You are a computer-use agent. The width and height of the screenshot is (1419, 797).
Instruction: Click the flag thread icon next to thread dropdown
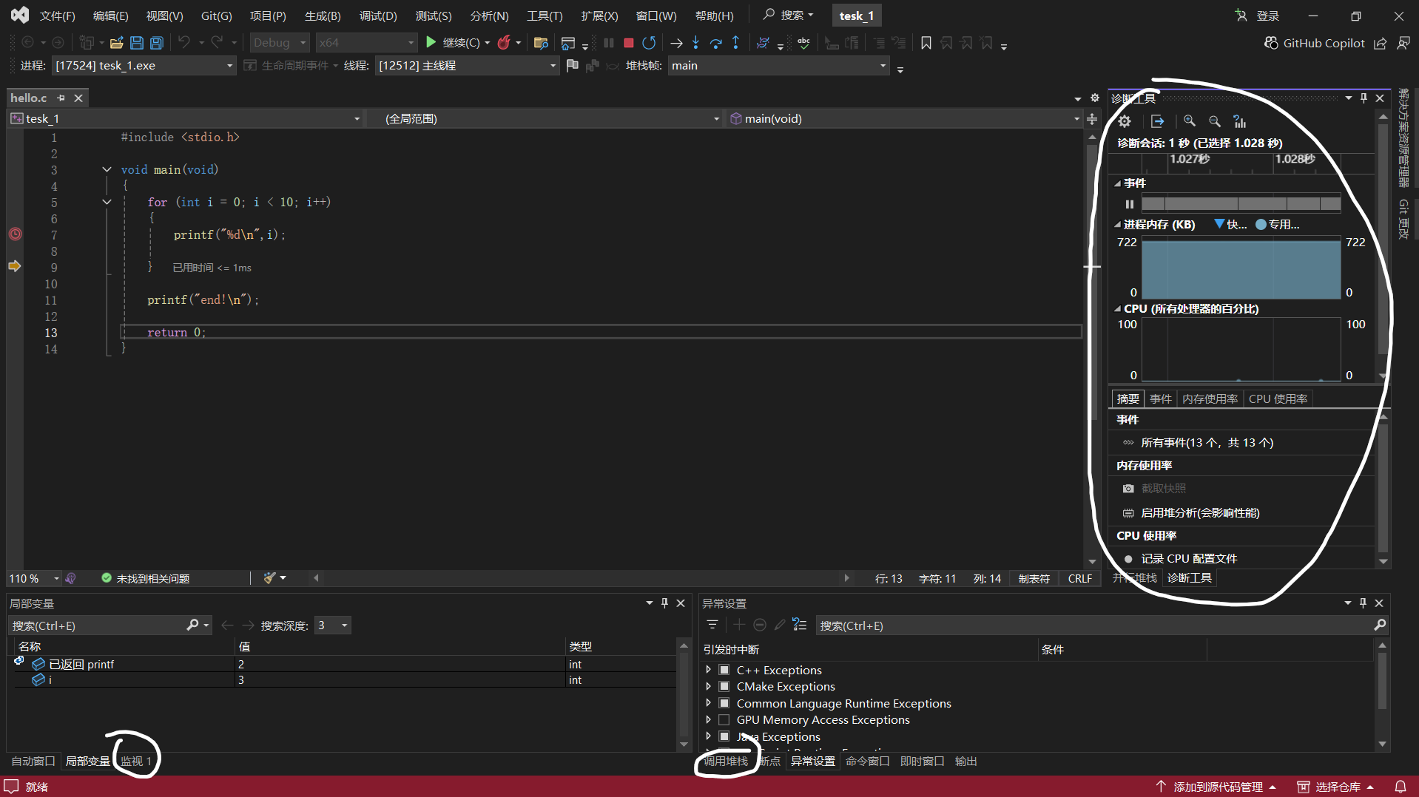click(572, 66)
